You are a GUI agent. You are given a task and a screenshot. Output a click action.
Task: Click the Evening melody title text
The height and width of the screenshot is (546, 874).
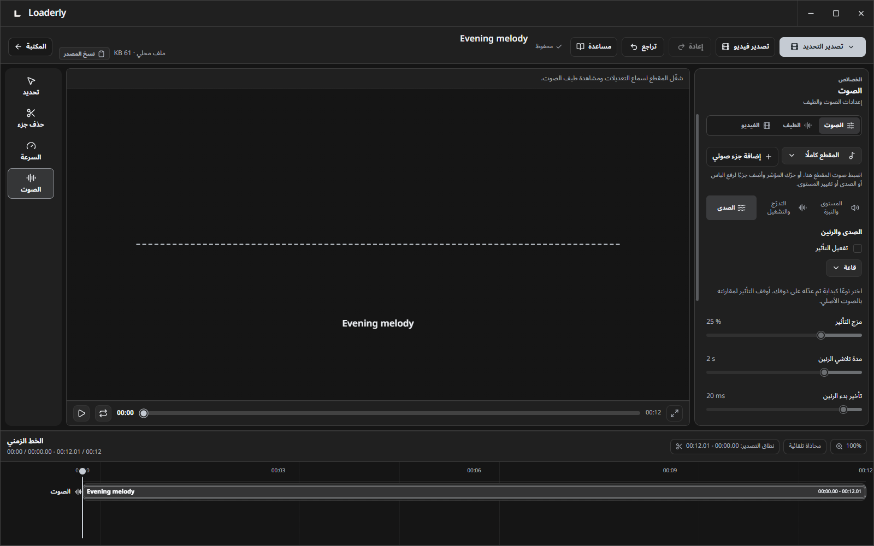[494, 39]
